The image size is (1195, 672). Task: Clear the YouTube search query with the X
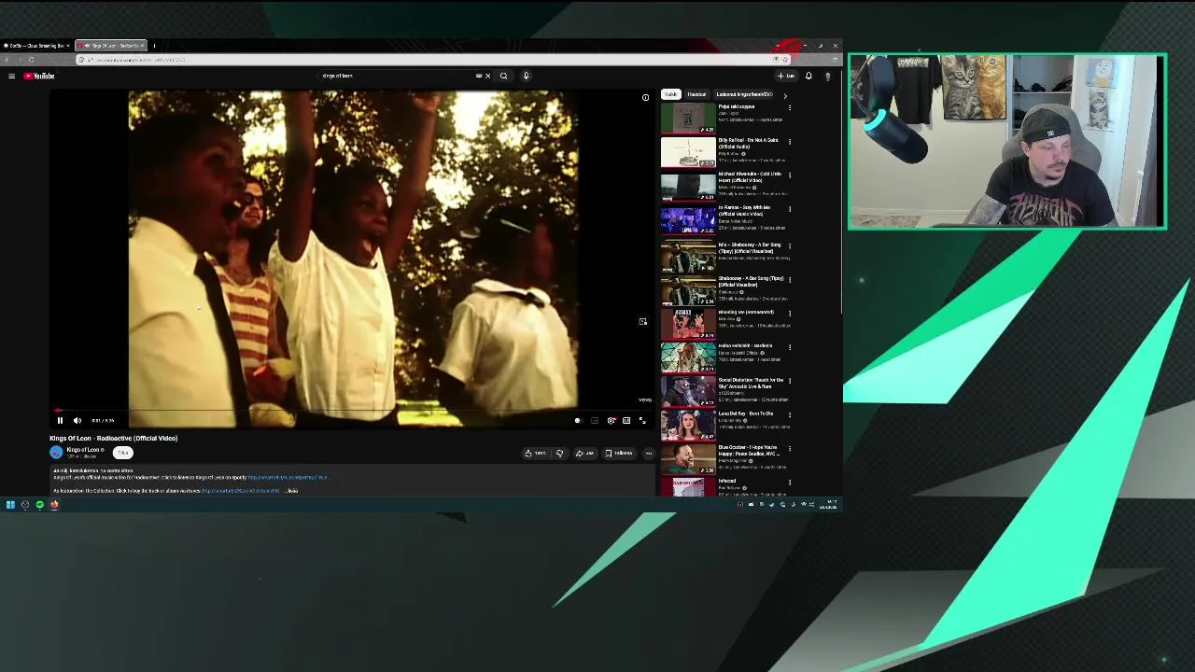(487, 76)
